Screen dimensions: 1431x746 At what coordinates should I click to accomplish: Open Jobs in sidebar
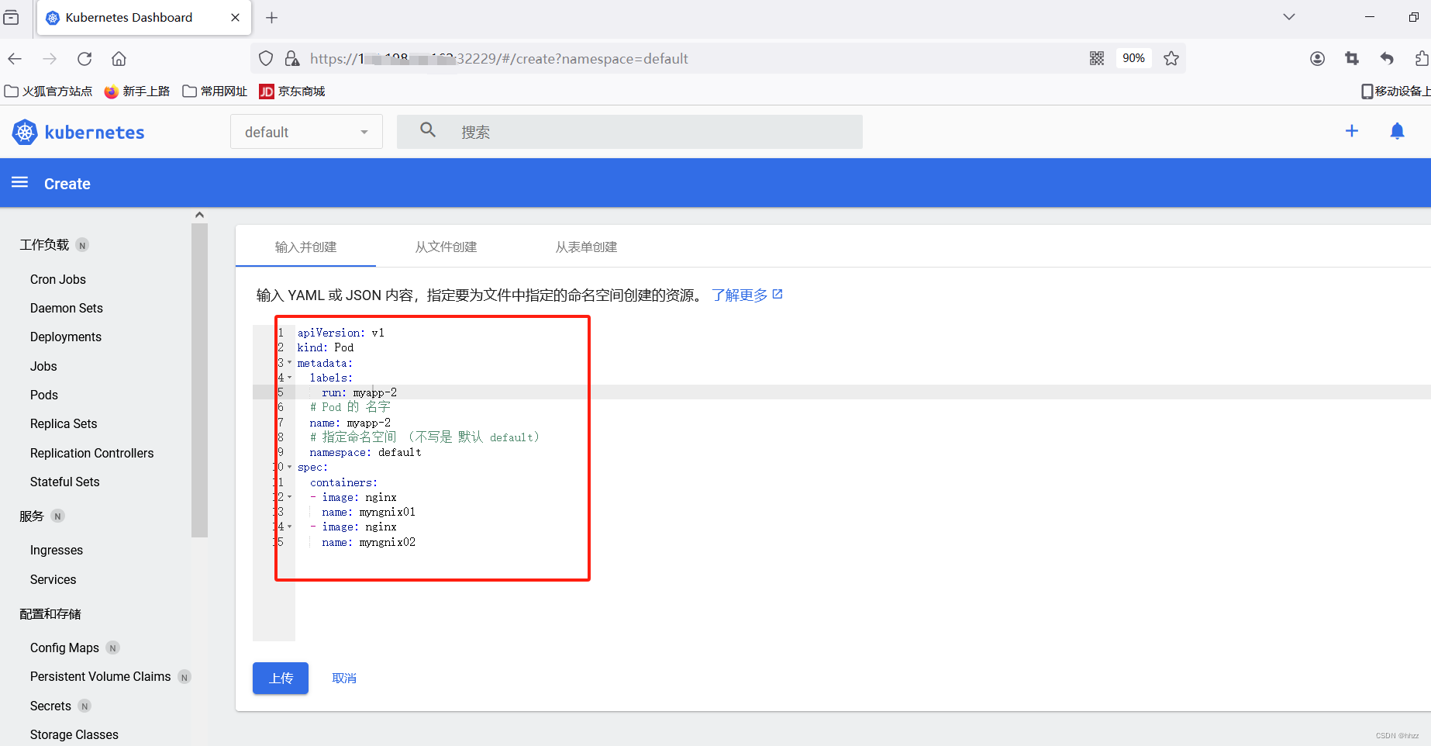(x=43, y=366)
